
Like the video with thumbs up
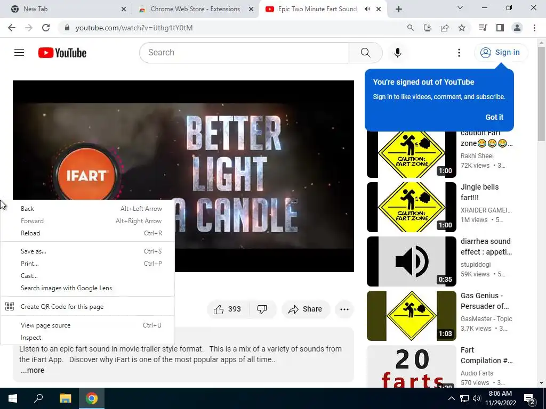coord(227,309)
